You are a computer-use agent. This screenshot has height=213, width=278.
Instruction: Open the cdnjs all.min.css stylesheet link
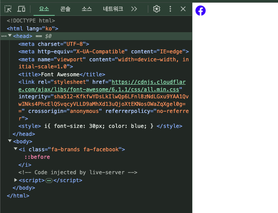click(x=102, y=86)
